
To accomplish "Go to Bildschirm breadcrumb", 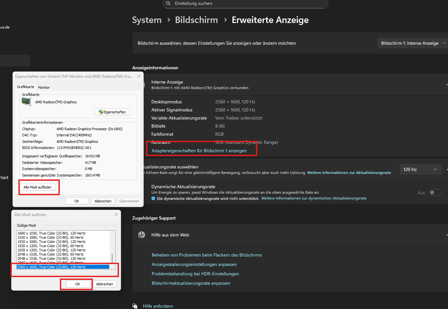I will tap(196, 20).
